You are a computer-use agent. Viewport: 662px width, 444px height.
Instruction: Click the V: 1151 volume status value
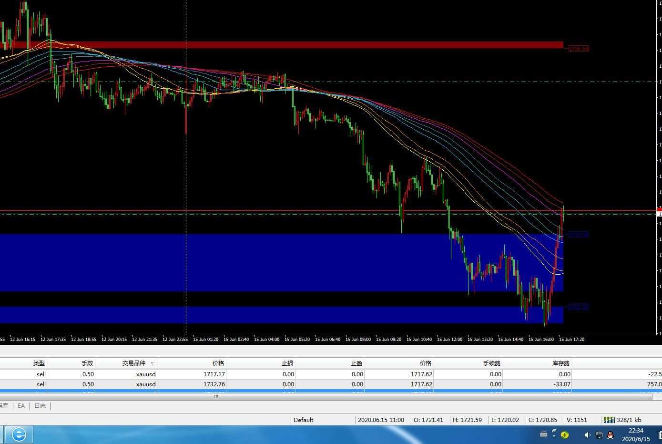(577, 420)
